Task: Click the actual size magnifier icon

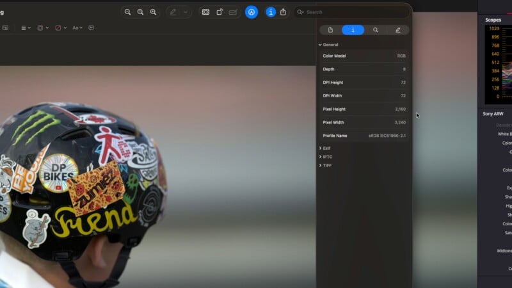Action: (x=140, y=12)
